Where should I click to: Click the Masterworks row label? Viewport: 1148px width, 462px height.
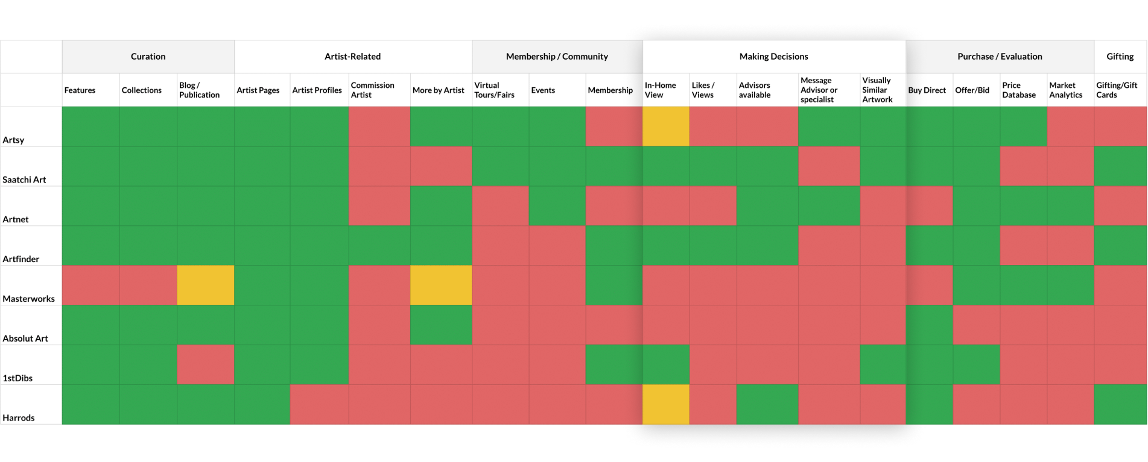tap(28, 299)
